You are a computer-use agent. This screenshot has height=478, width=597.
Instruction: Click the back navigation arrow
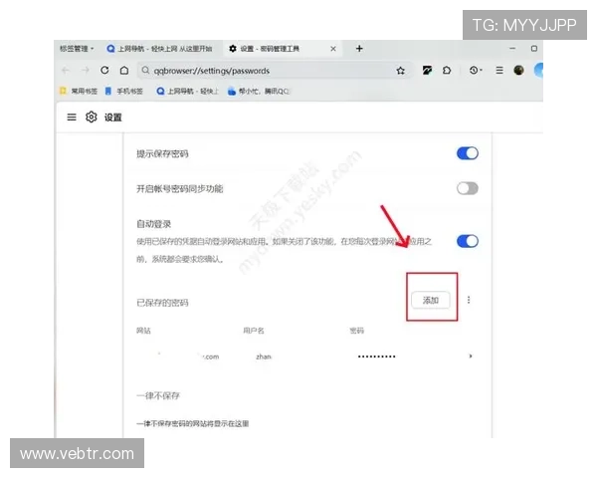pyautogui.click(x=66, y=71)
